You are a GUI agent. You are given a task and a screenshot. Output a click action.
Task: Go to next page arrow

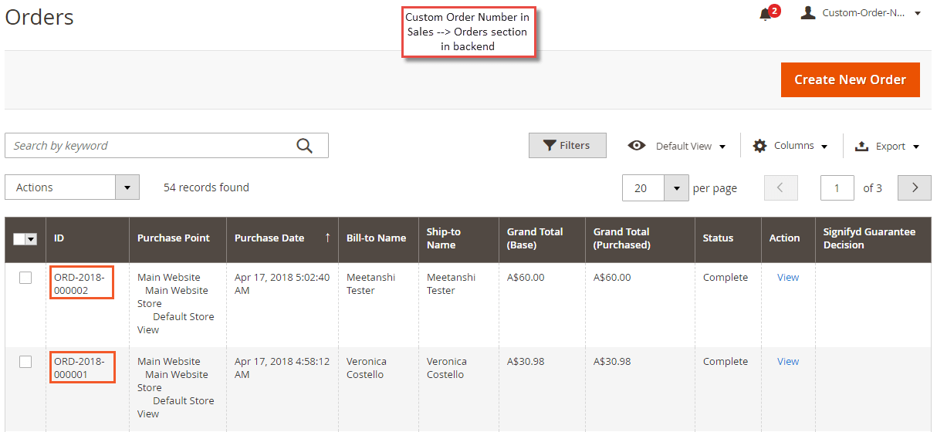pos(915,187)
